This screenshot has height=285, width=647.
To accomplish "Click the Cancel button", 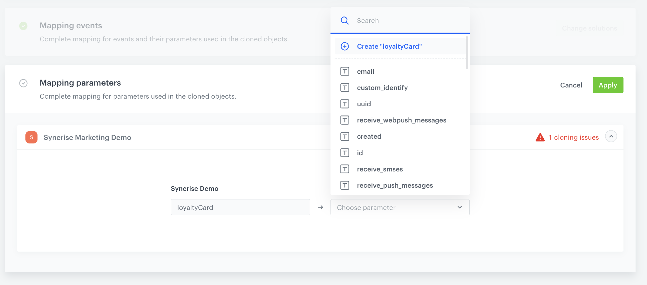I will 571,85.
